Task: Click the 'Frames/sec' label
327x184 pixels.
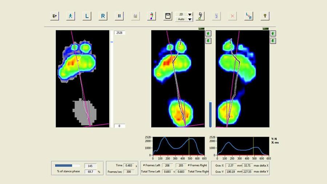Action: pos(115,172)
